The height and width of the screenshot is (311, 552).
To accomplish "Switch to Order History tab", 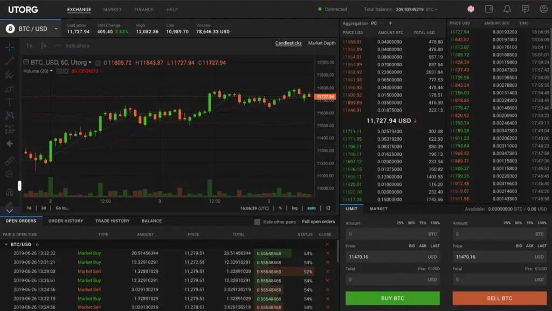I will (66, 221).
